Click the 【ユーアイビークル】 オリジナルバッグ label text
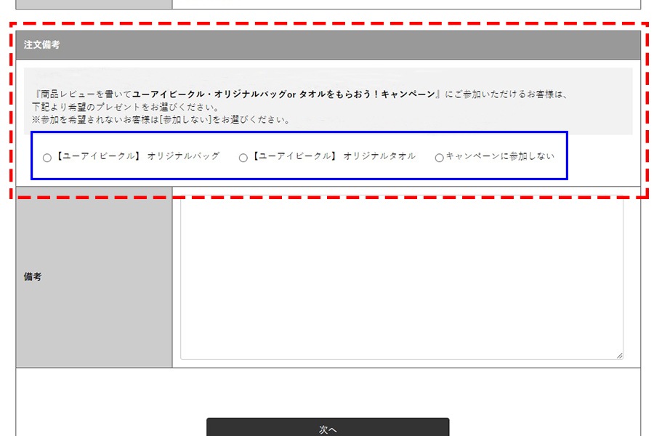Screen dimensions: 654x436 (137, 156)
